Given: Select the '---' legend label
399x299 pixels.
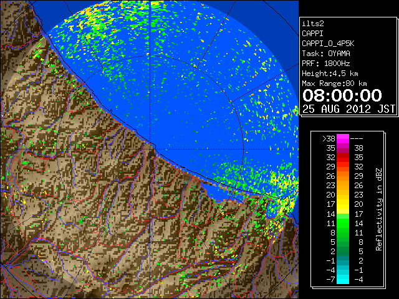Looking at the screenshot, I should click(357, 139).
